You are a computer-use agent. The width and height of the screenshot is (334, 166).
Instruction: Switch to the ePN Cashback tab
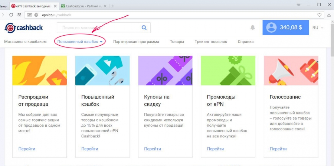pyautogui.click(x=34, y=6)
